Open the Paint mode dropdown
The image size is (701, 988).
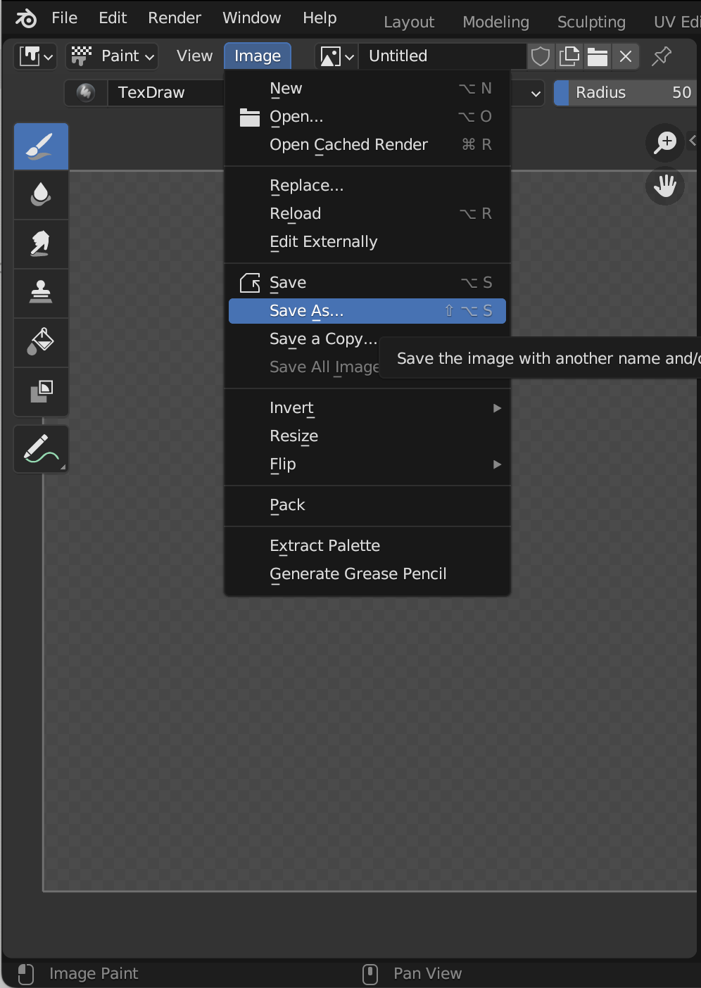pos(112,56)
